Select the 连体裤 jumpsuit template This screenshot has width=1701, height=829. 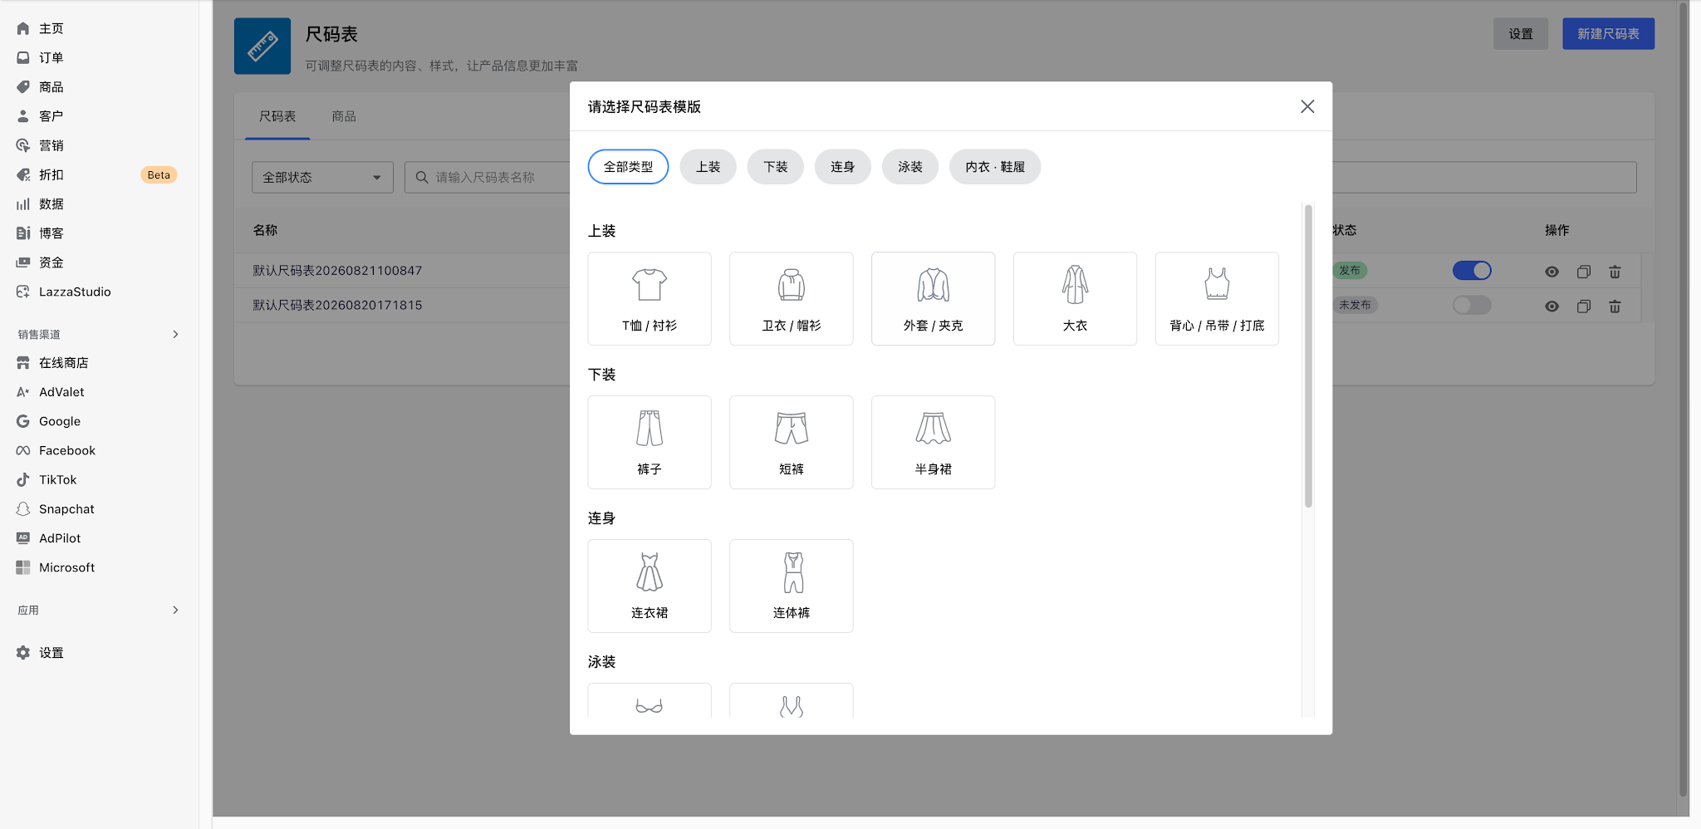click(x=792, y=586)
